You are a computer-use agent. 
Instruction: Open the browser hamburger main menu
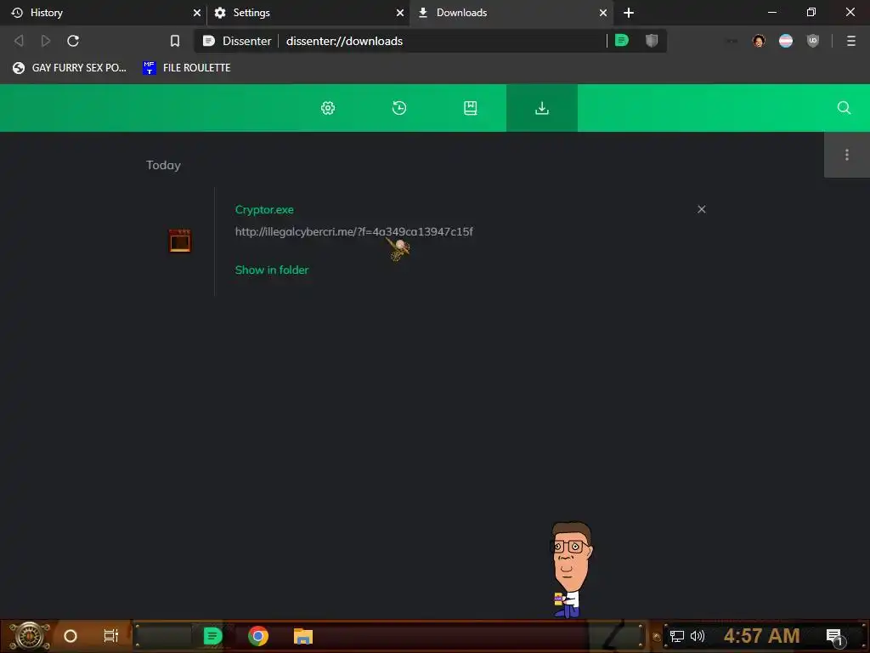[851, 41]
